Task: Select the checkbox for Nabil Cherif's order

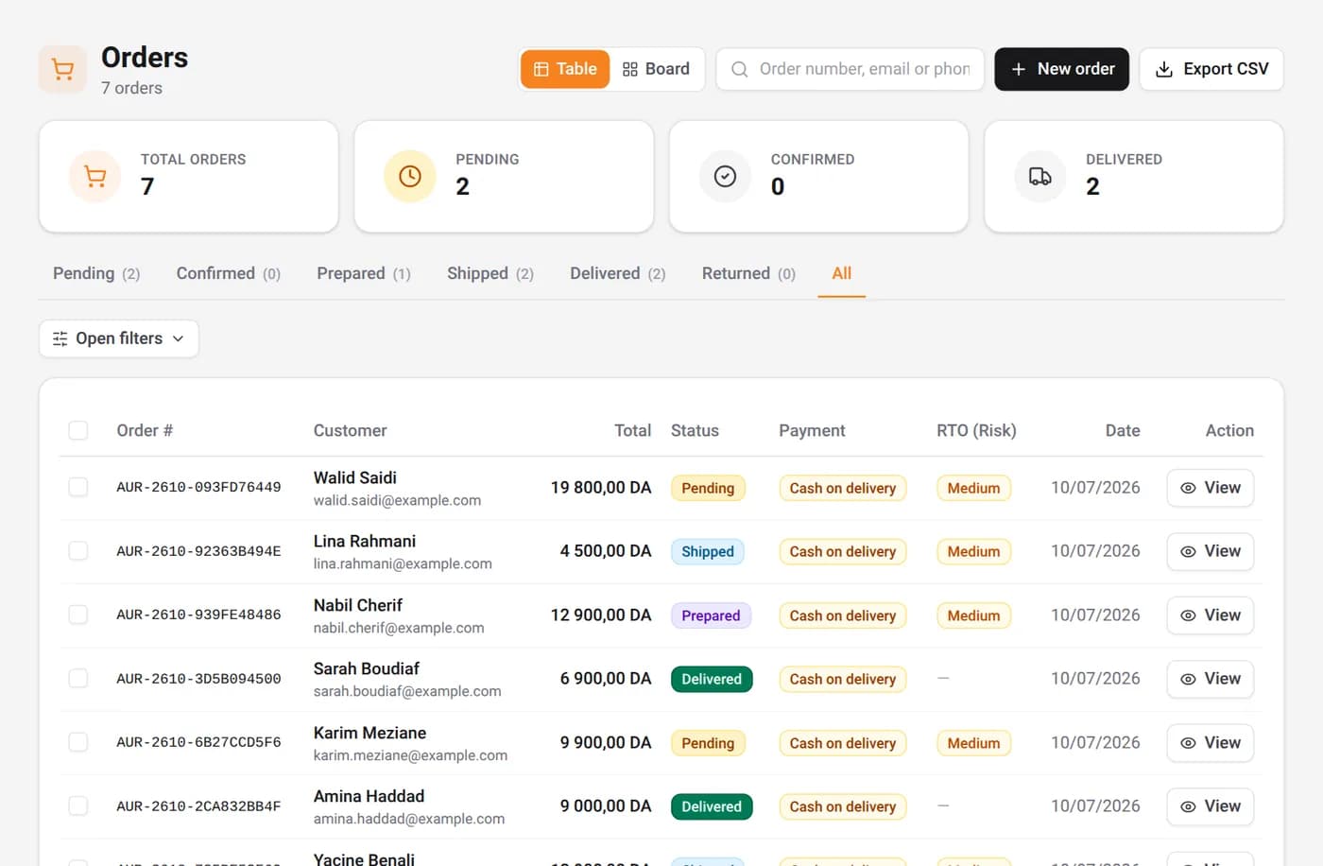Action: coord(78,615)
